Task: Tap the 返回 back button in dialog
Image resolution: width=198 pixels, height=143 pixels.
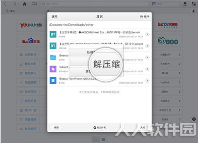Action: tap(54, 17)
